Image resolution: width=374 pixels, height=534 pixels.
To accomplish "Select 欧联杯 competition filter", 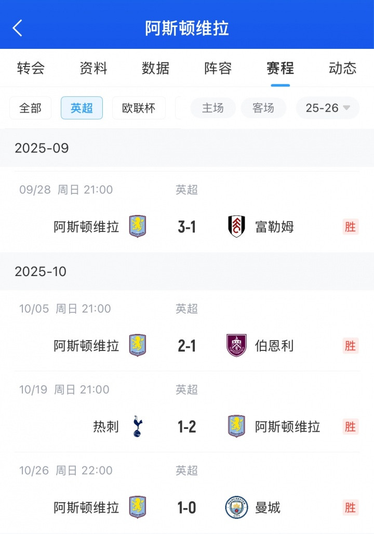I will pyautogui.click(x=139, y=108).
